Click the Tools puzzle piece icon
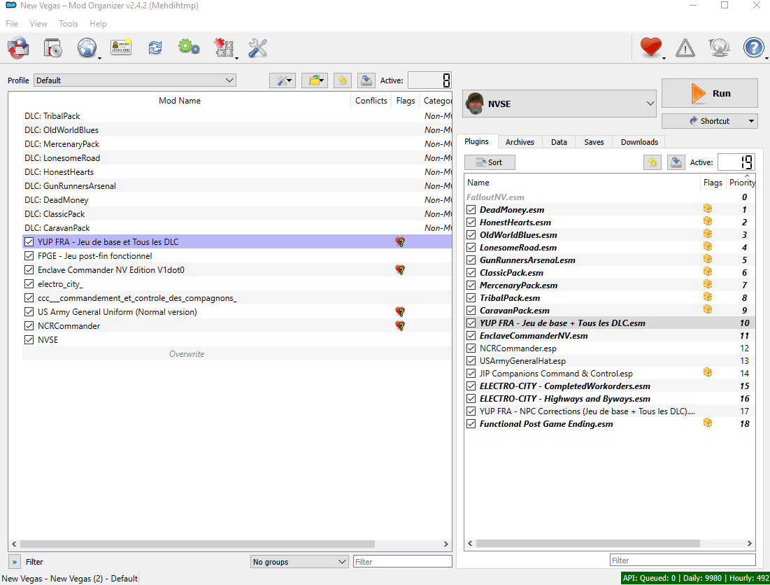Screen dimensions: 770x585 [224, 48]
